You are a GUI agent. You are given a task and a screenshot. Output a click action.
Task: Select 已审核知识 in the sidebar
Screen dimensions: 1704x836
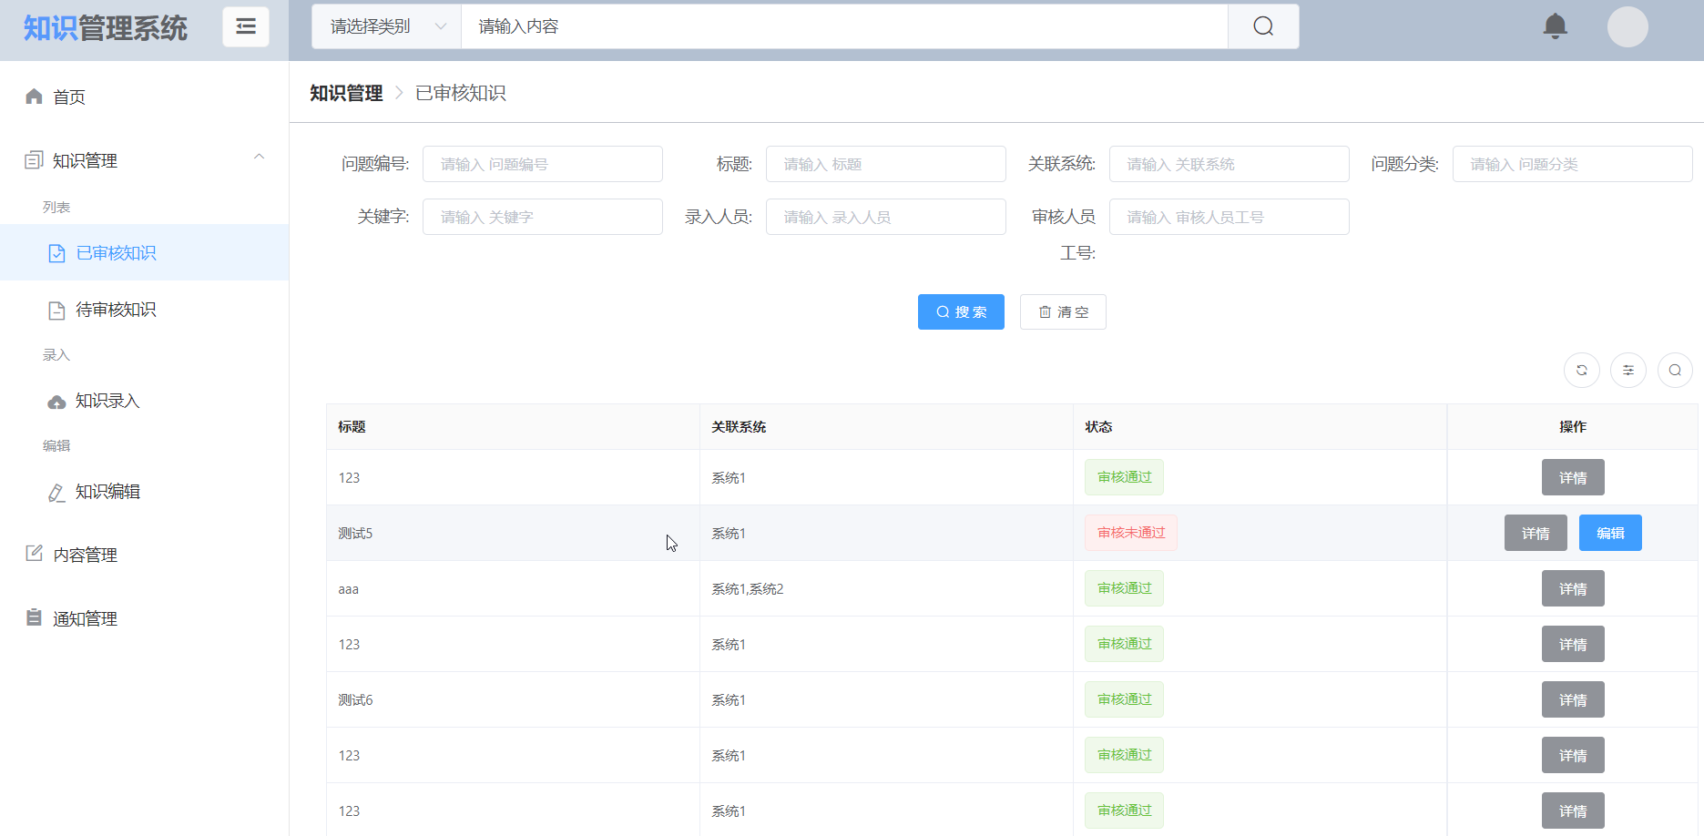(145, 252)
